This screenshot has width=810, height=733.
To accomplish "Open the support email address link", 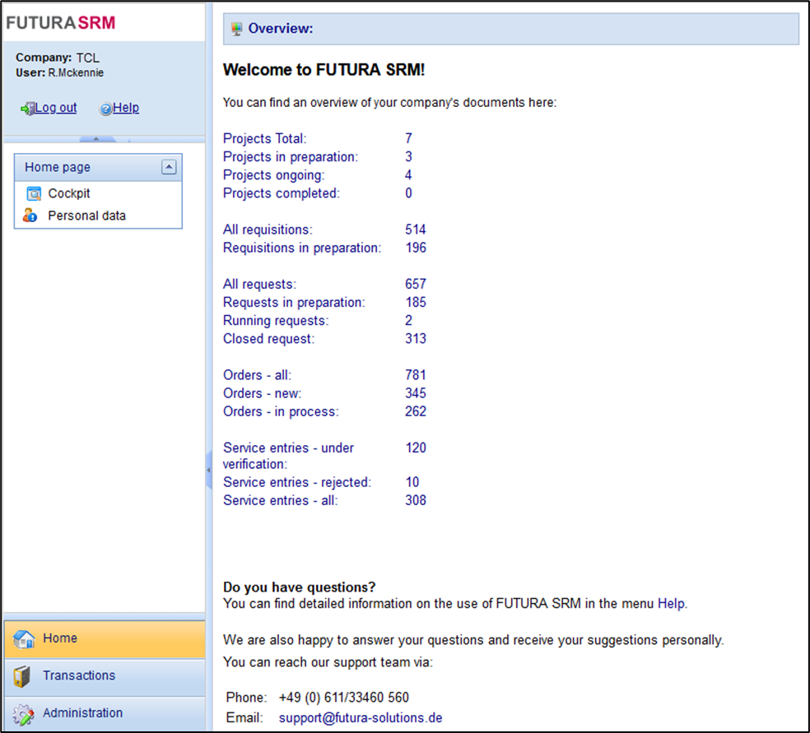I will (360, 717).
